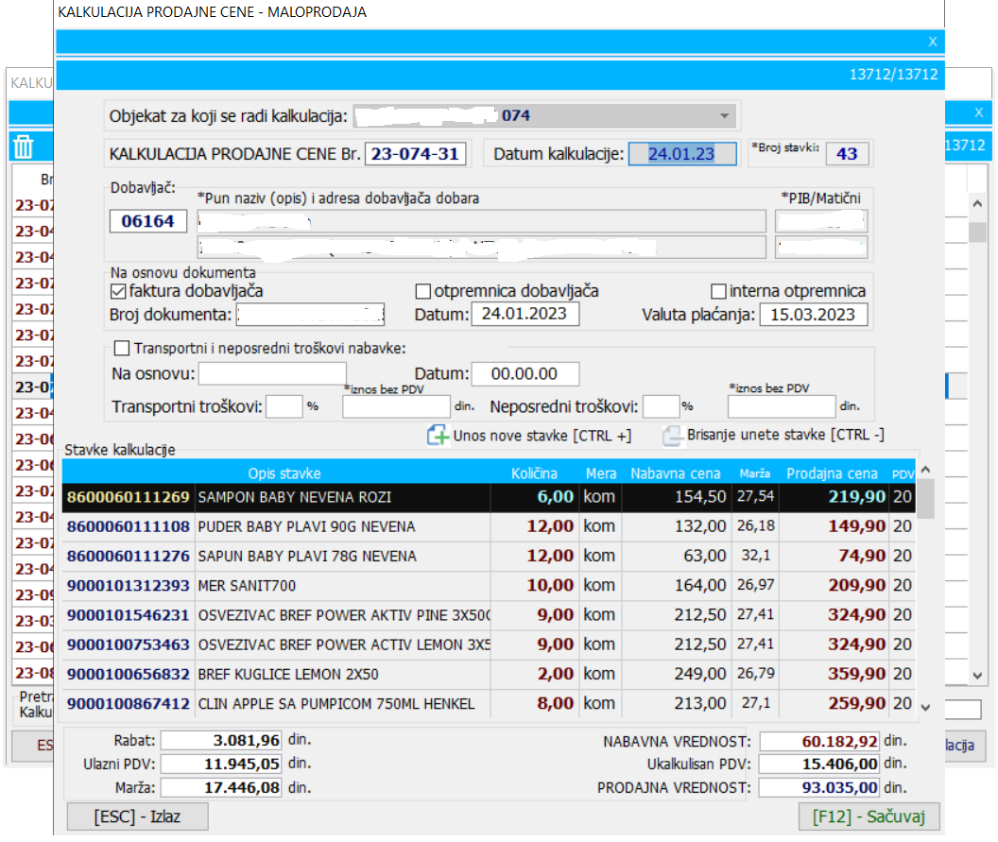Click the Na osnovu input field

(272, 374)
